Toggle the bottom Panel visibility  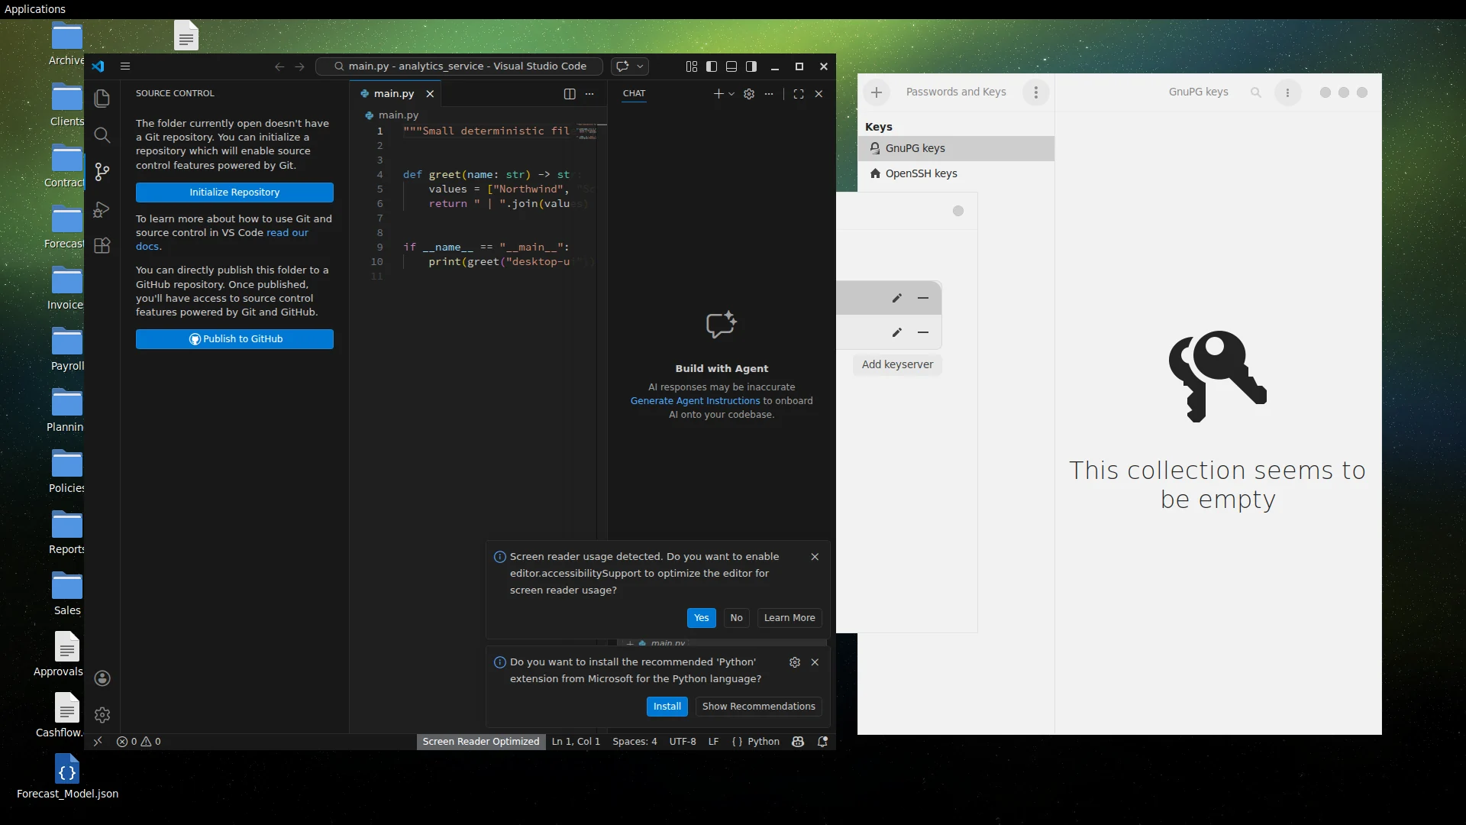(x=731, y=66)
